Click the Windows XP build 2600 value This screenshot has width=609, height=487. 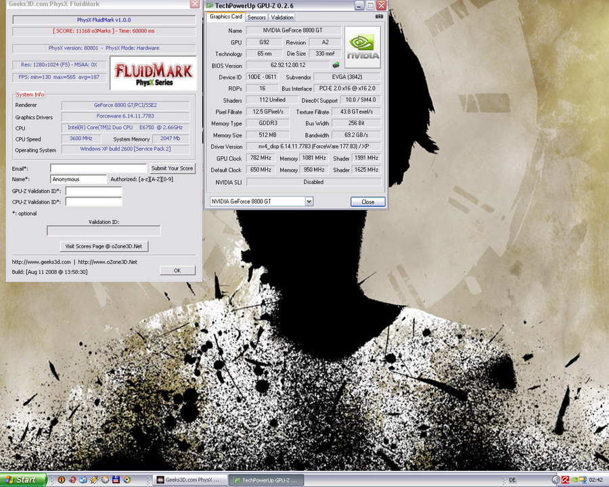coord(125,149)
